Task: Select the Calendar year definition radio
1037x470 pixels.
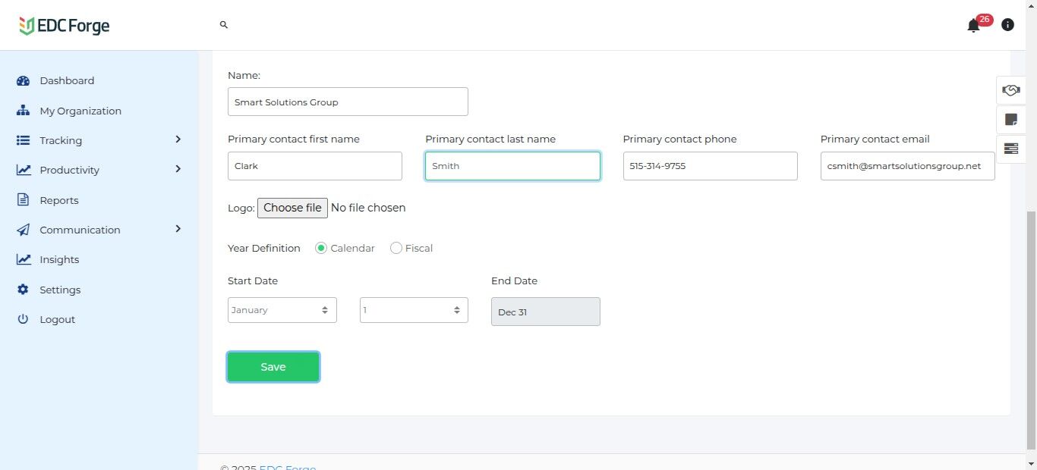Action: pos(321,248)
